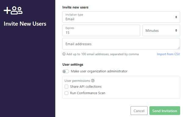Click the Invite new users section heading

click(x=75, y=7)
